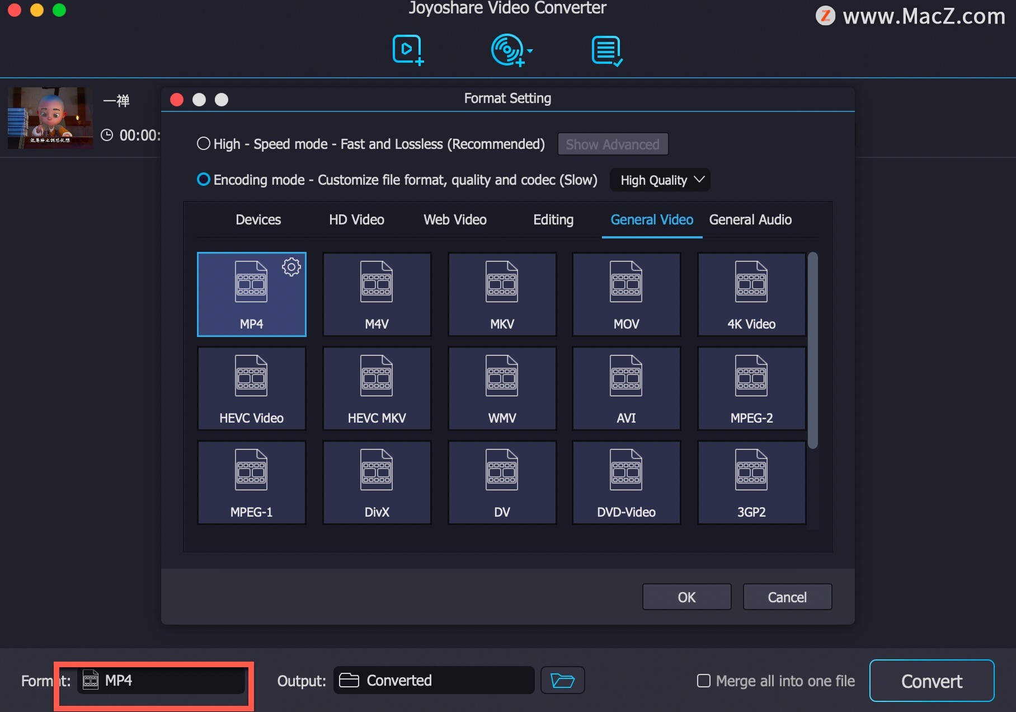Select the General Video tab
1016x712 pixels.
pyautogui.click(x=652, y=219)
